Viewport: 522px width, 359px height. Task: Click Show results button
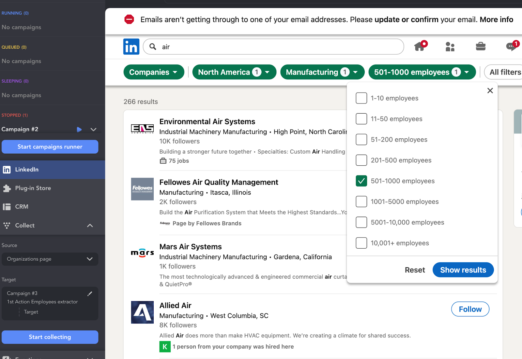(x=463, y=270)
